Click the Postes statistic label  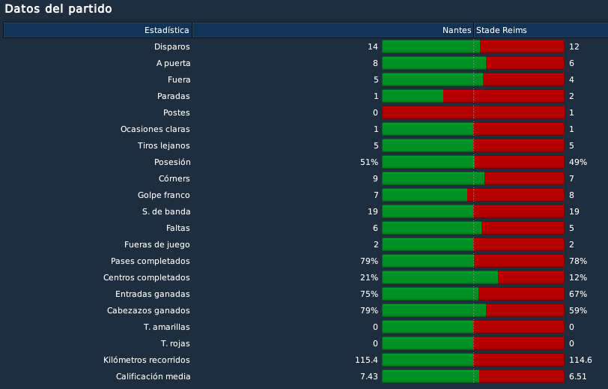point(177,112)
